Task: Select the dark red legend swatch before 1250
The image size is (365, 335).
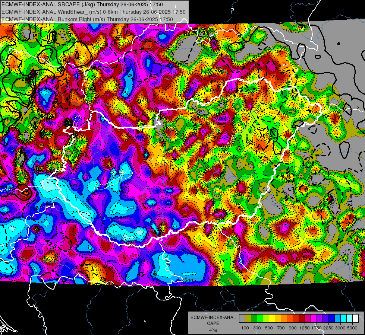Action: point(302,319)
